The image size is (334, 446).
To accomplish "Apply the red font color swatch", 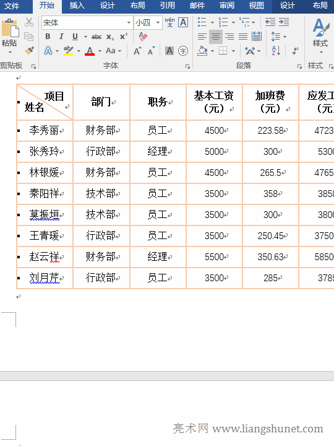I will tap(90, 51).
